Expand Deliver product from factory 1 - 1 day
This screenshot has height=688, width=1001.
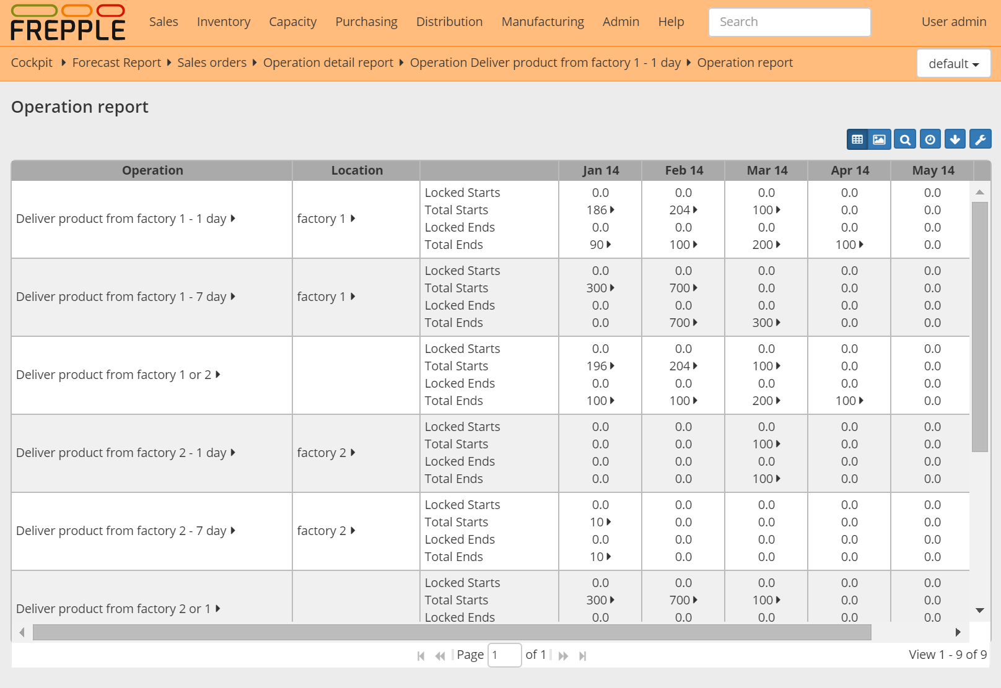(x=232, y=219)
